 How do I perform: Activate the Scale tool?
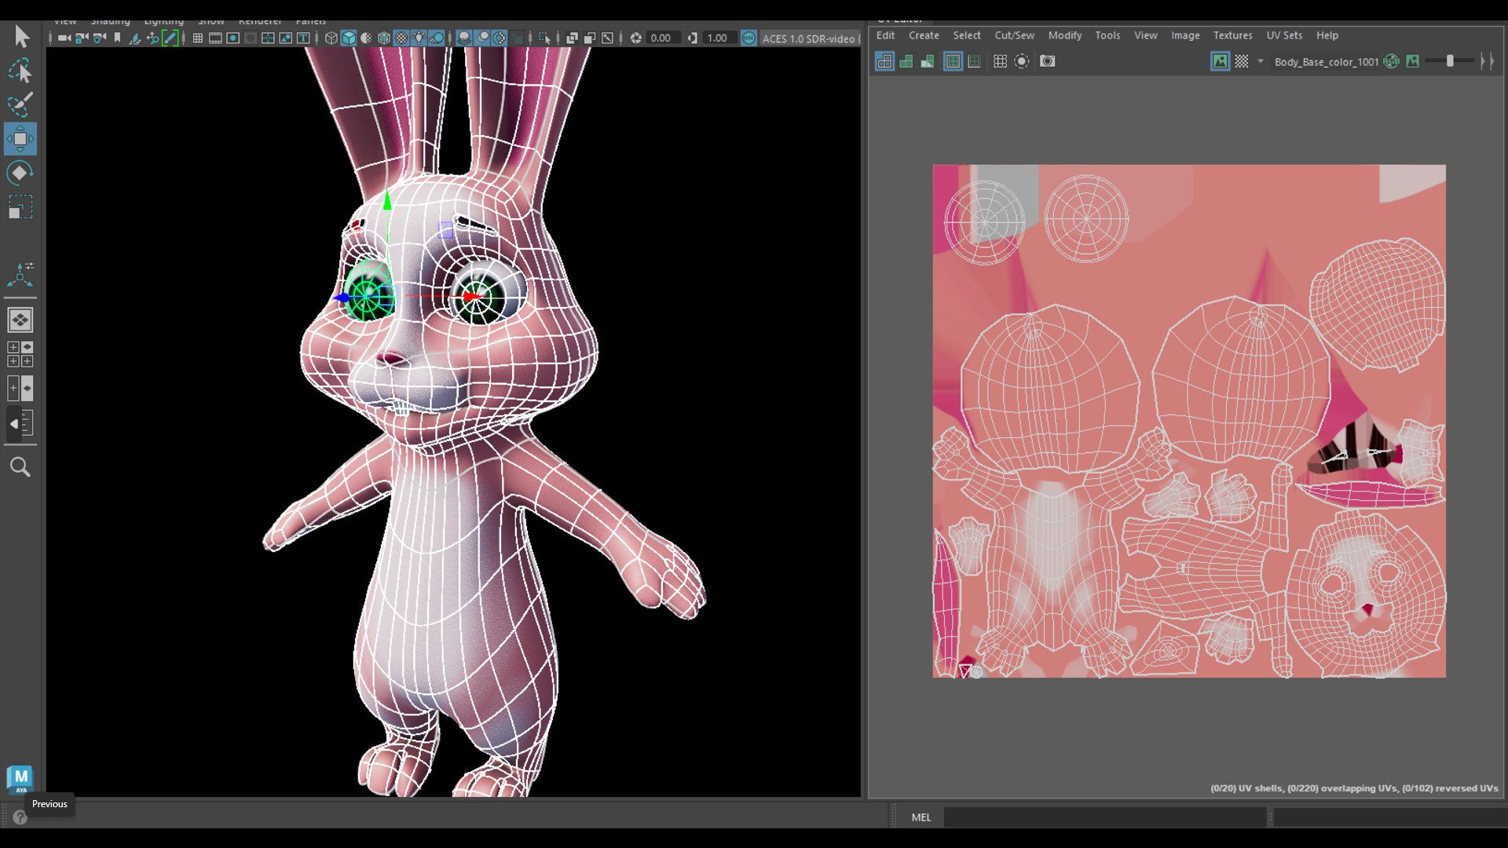(x=20, y=207)
